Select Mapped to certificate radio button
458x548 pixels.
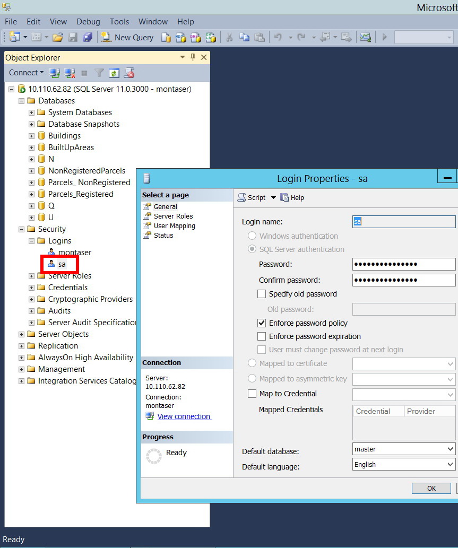coord(252,363)
